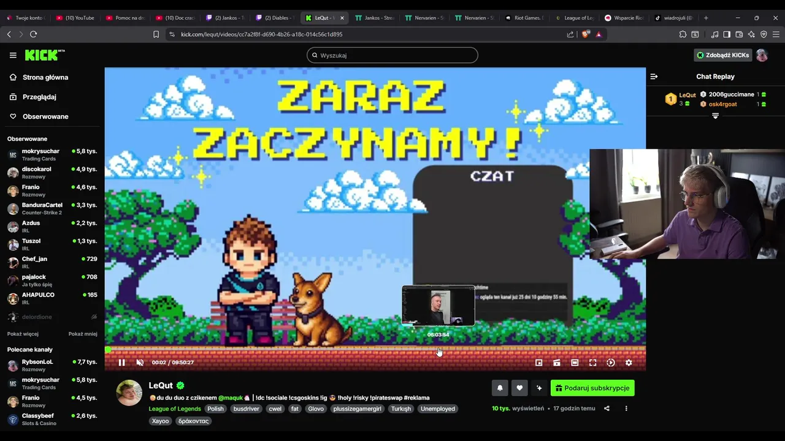This screenshot has height=441, width=785.
Task: Pause the video playback
Action: tap(121, 363)
